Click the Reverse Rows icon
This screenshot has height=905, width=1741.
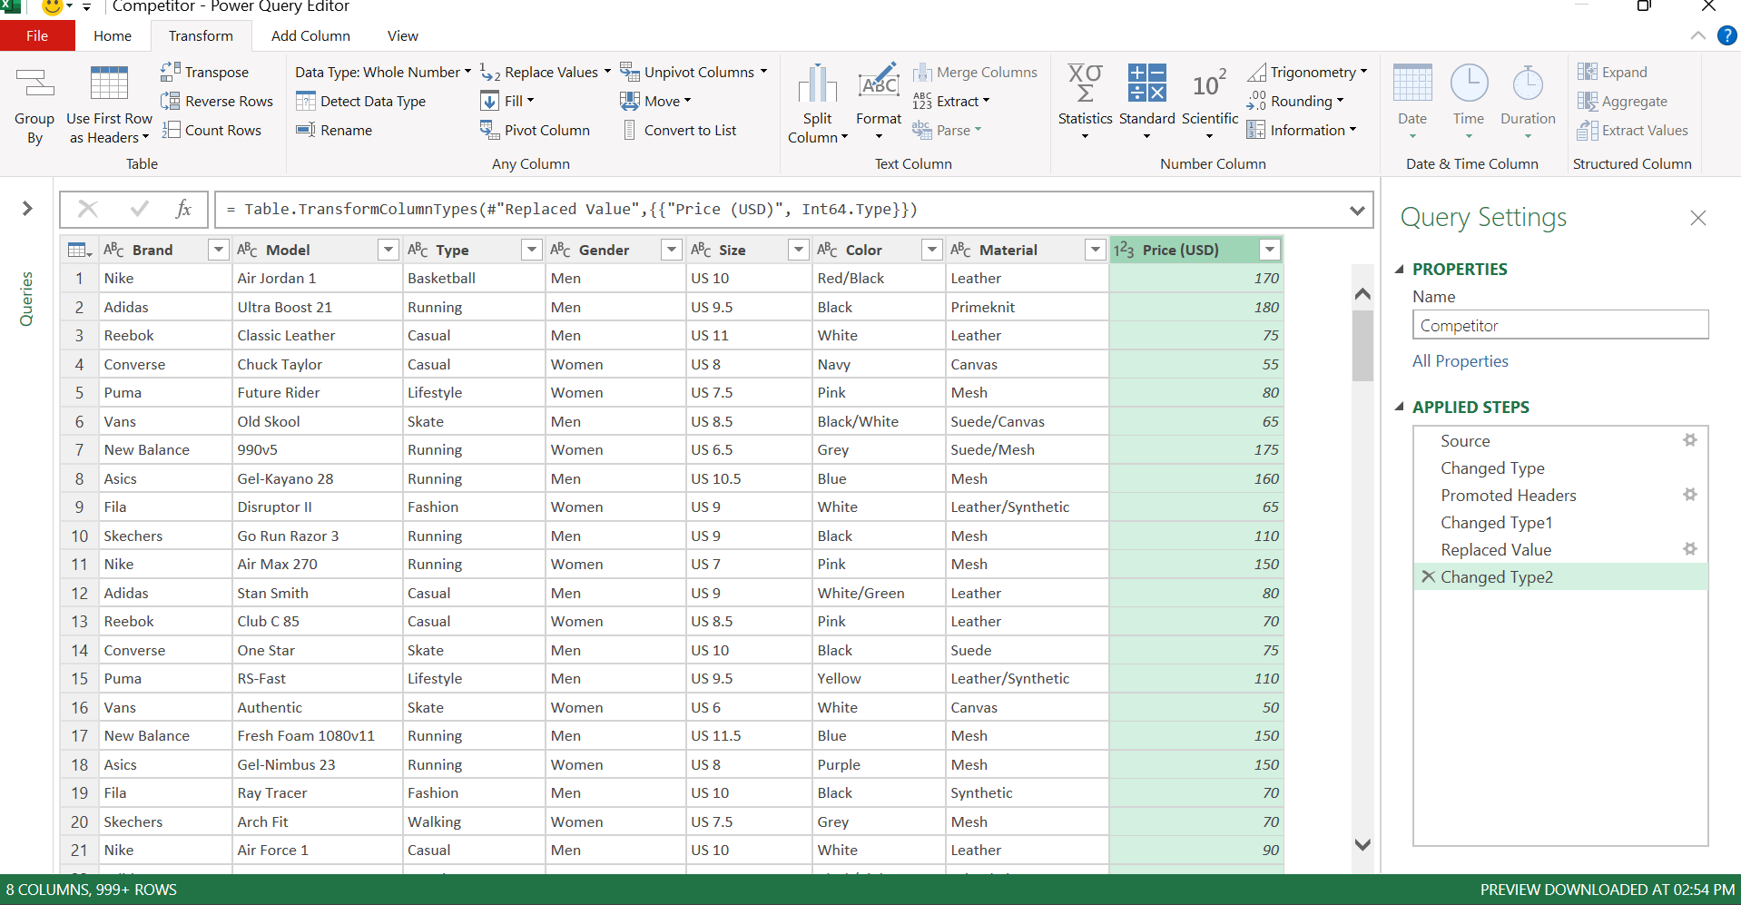(171, 101)
